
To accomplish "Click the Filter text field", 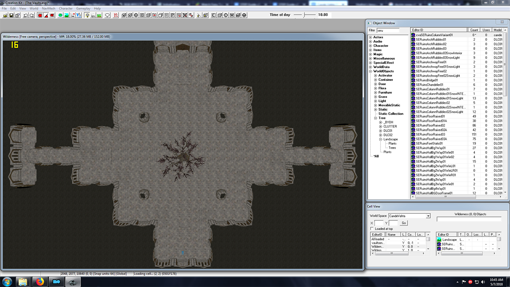I will tap(388, 30).
